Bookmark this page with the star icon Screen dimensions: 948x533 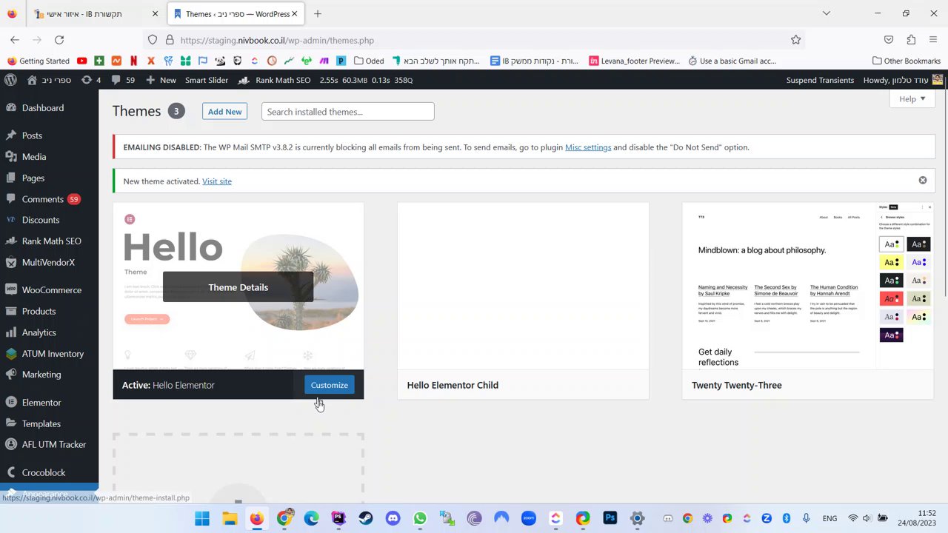795,40
